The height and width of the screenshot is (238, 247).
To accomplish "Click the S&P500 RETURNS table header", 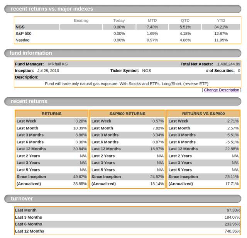I will [x=127, y=114].
